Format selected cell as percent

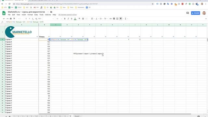(x=30, y=19)
